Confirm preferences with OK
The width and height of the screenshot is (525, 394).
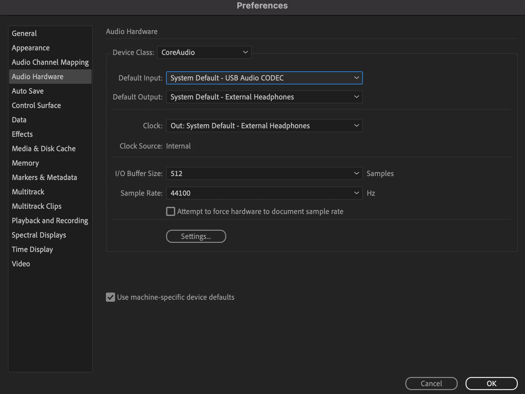pyautogui.click(x=492, y=384)
